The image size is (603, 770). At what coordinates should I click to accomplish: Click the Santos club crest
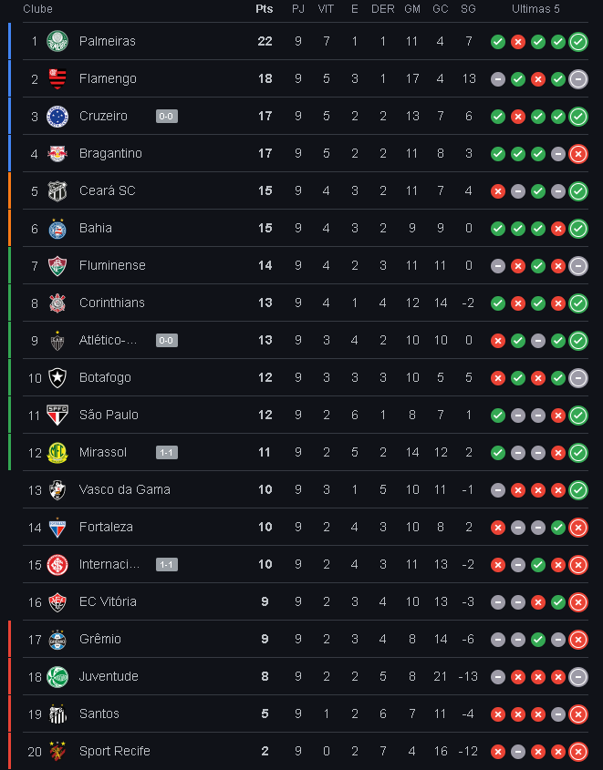[x=57, y=714]
